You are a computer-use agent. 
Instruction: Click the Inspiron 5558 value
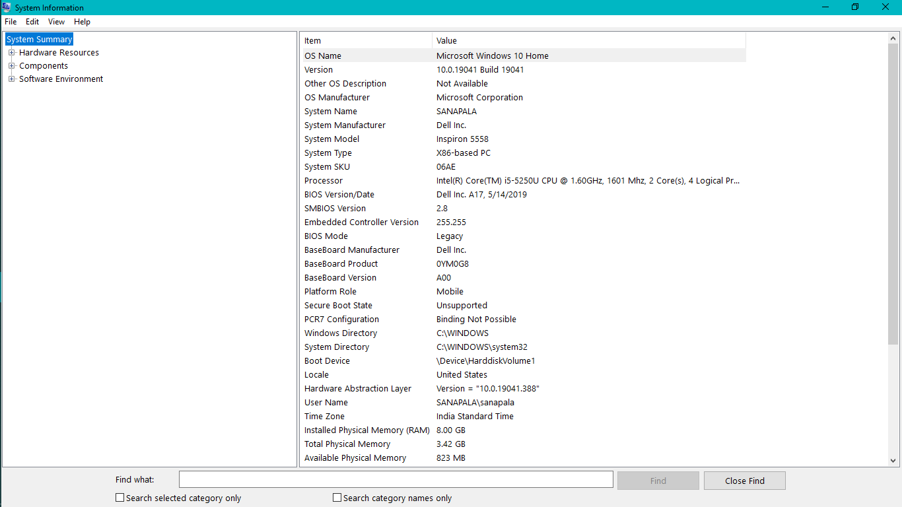462,139
